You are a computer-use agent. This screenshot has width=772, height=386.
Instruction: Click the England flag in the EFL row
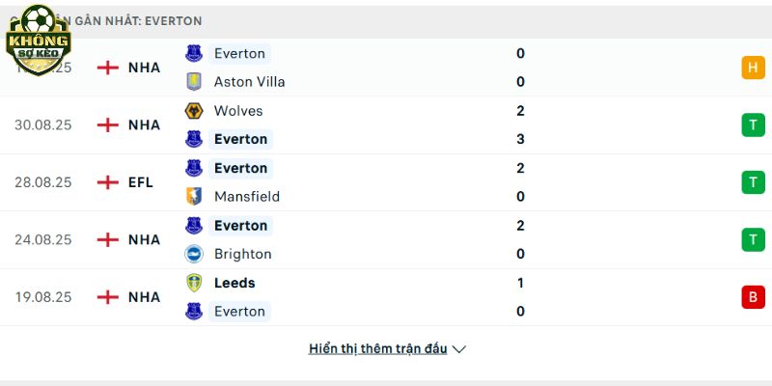[x=108, y=182]
